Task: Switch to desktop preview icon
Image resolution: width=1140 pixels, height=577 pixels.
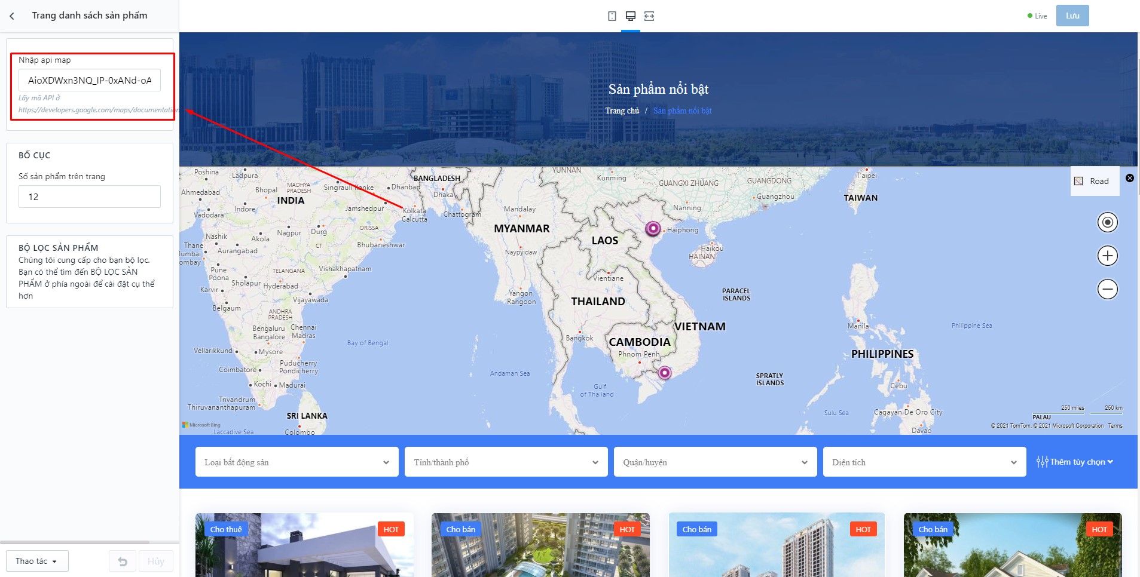Action: tap(631, 16)
